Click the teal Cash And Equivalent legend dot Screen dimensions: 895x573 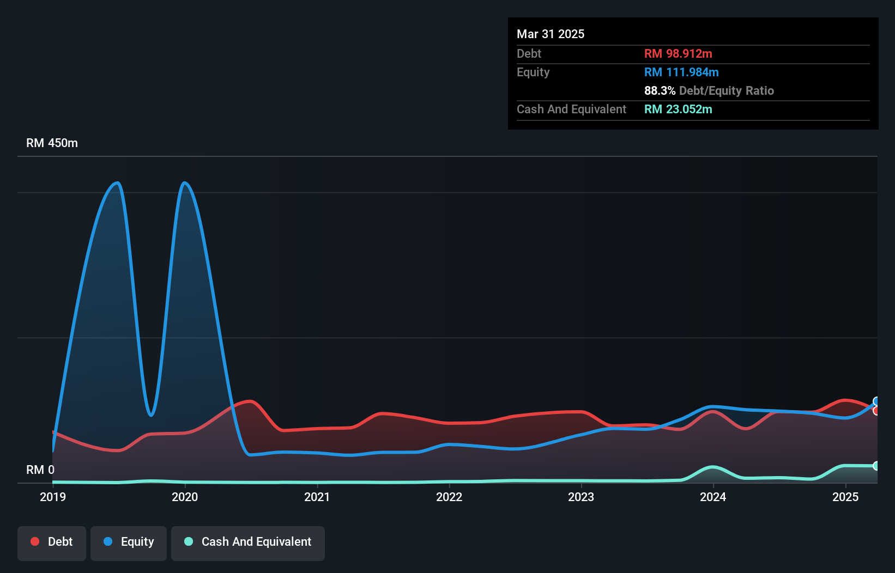189,541
